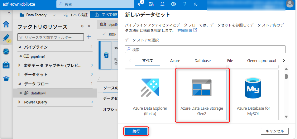297x139 pixels.
Task: Click すべて発行 publish all button
Action: click(x=104, y=15)
